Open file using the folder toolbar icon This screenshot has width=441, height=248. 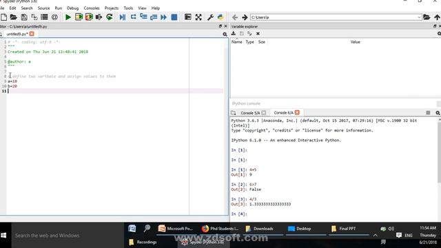click(x=14, y=17)
